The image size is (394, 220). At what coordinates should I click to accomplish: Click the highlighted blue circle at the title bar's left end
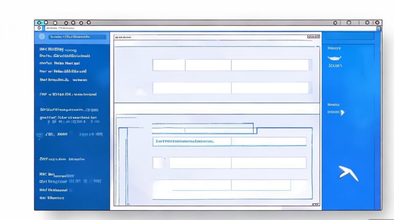click(x=39, y=23)
